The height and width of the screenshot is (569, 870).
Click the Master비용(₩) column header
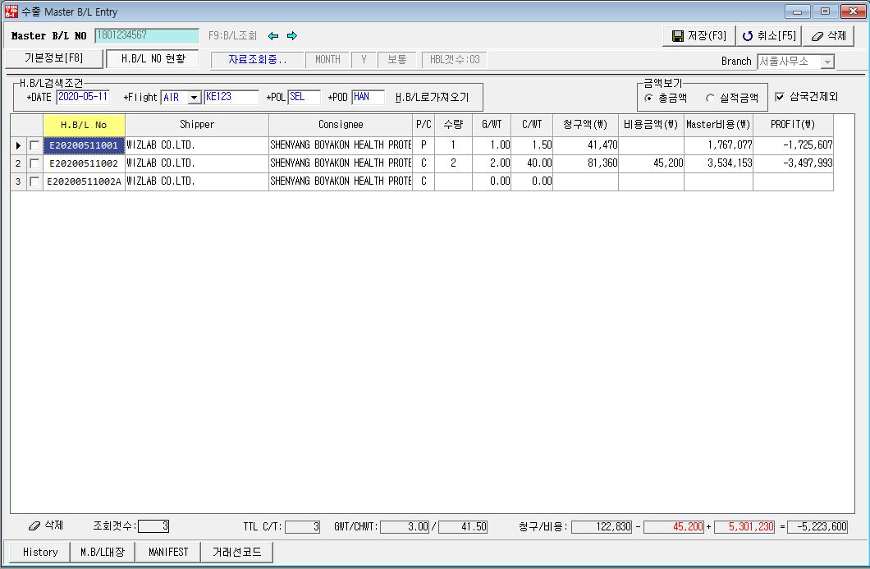(x=718, y=125)
